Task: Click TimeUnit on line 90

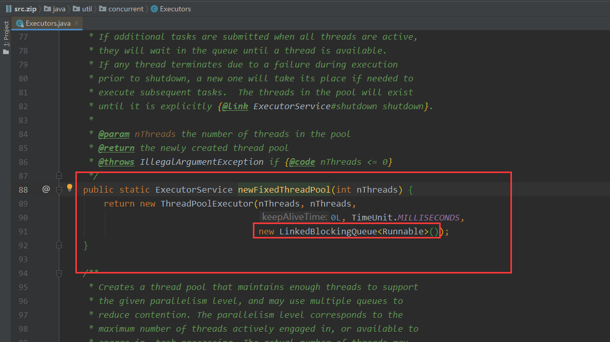Action: 372,218
